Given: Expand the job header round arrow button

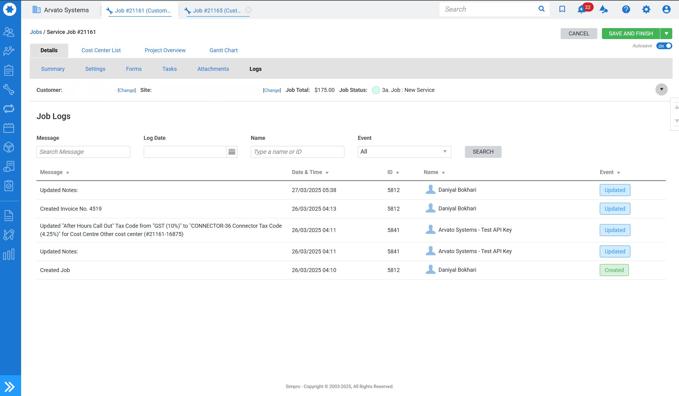Looking at the screenshot, I should pos(661,89).
